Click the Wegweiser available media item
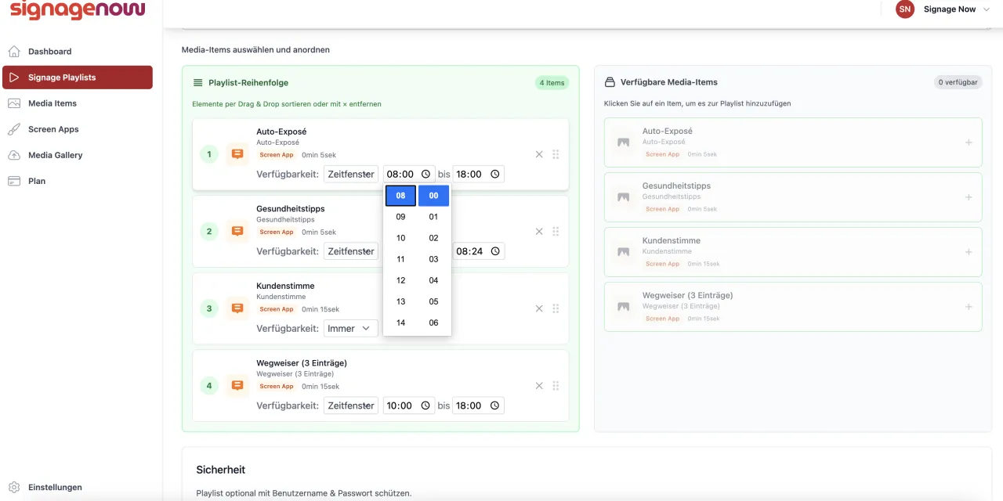This screenshot has width=1003, height=501. 793,307
